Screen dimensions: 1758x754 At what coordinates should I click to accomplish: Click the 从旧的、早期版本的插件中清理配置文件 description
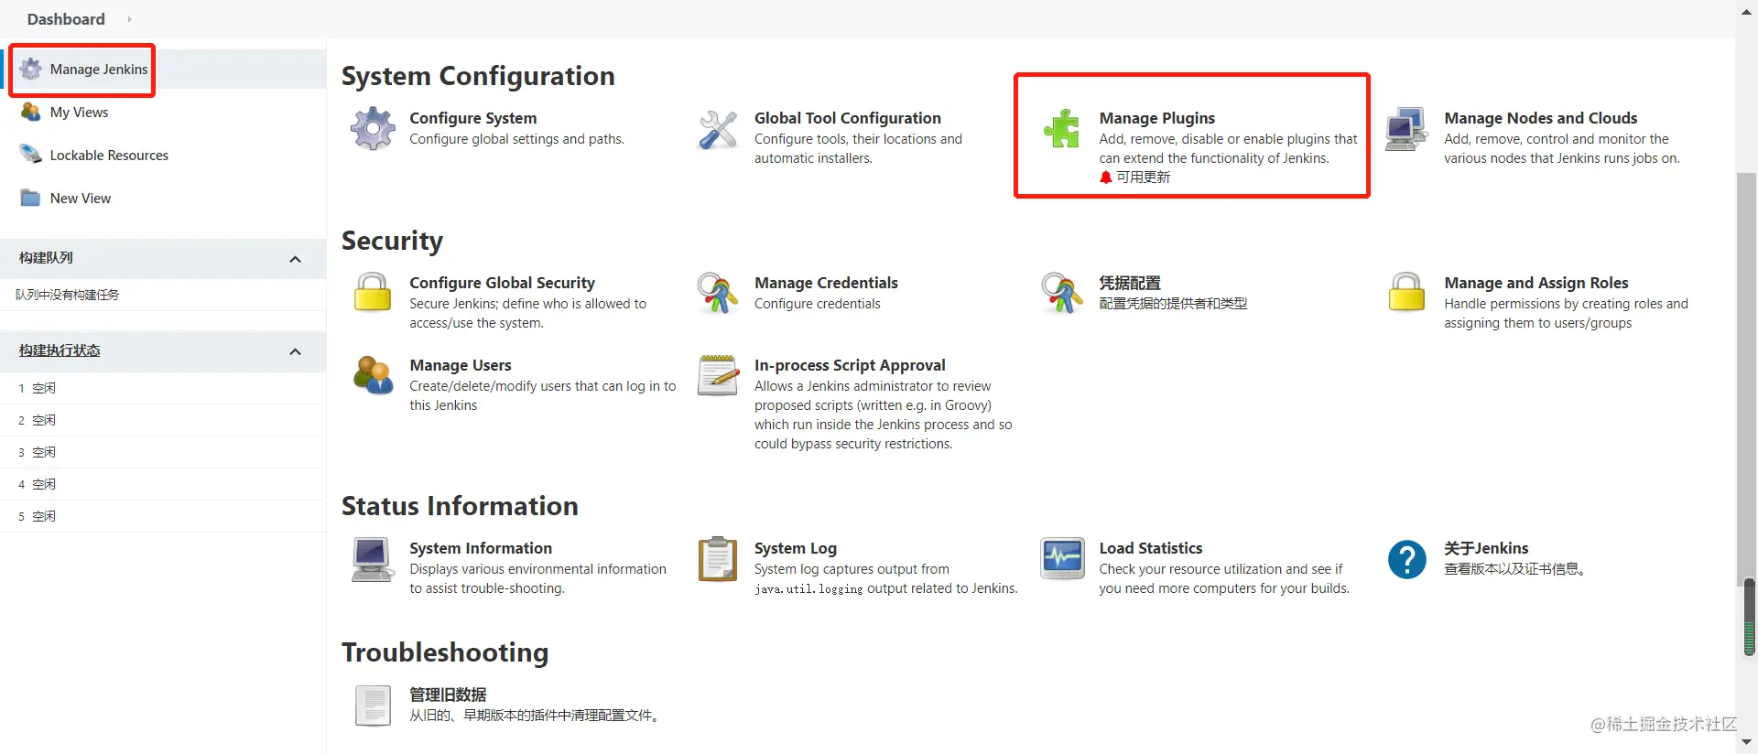pyautogui.click(x=535, y=716)
